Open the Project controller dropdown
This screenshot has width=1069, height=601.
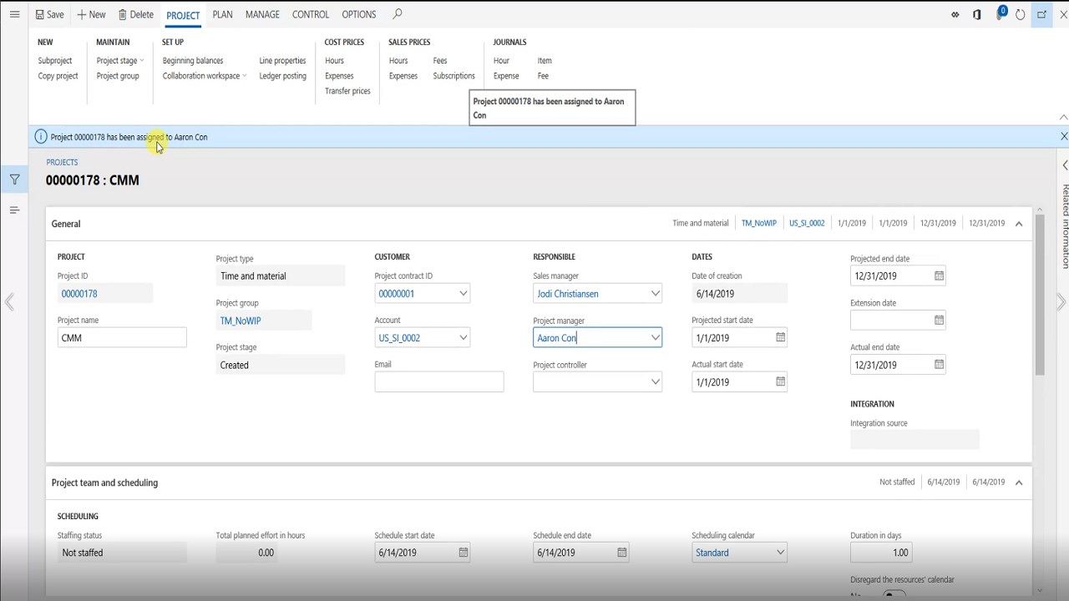[x=655, y=381]
